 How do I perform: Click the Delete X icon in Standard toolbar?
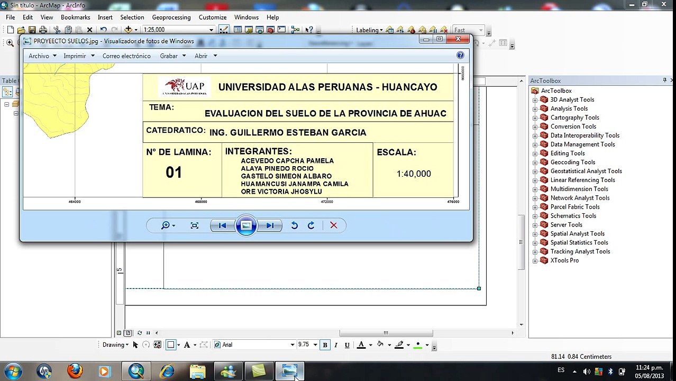(x=89, y=30)
